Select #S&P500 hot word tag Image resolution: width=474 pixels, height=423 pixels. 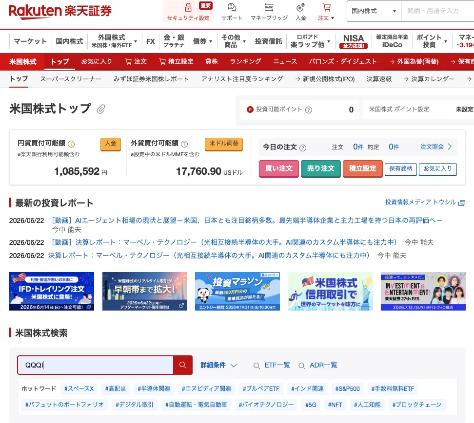(347, 389)
